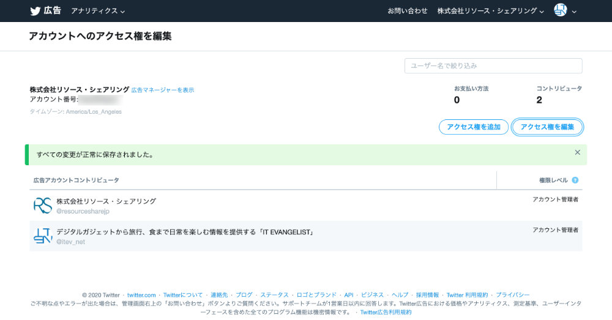
Task: Open twitter.com footer link
Action: tap(141, 295)
